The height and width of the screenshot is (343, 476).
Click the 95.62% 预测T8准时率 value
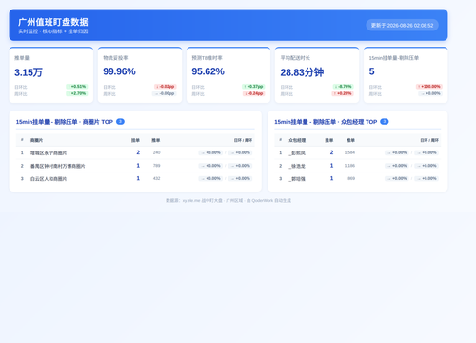tap(208, 71)
